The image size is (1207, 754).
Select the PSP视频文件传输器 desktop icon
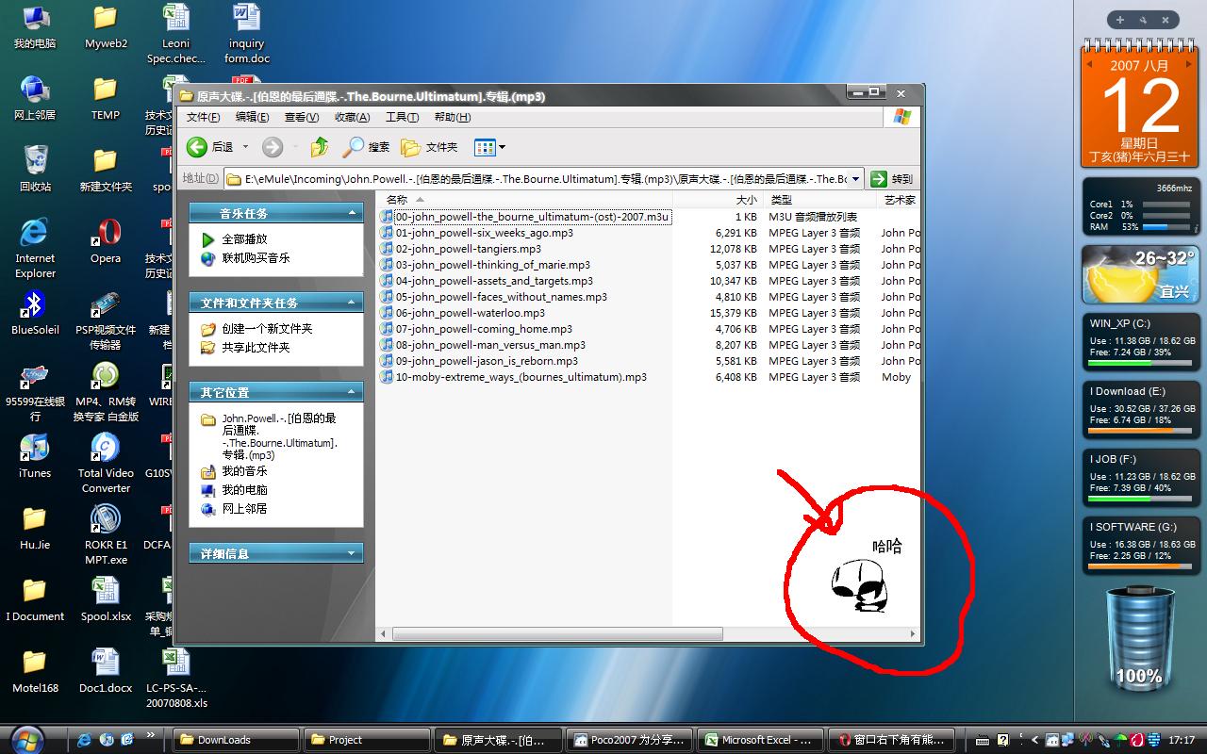106,320
